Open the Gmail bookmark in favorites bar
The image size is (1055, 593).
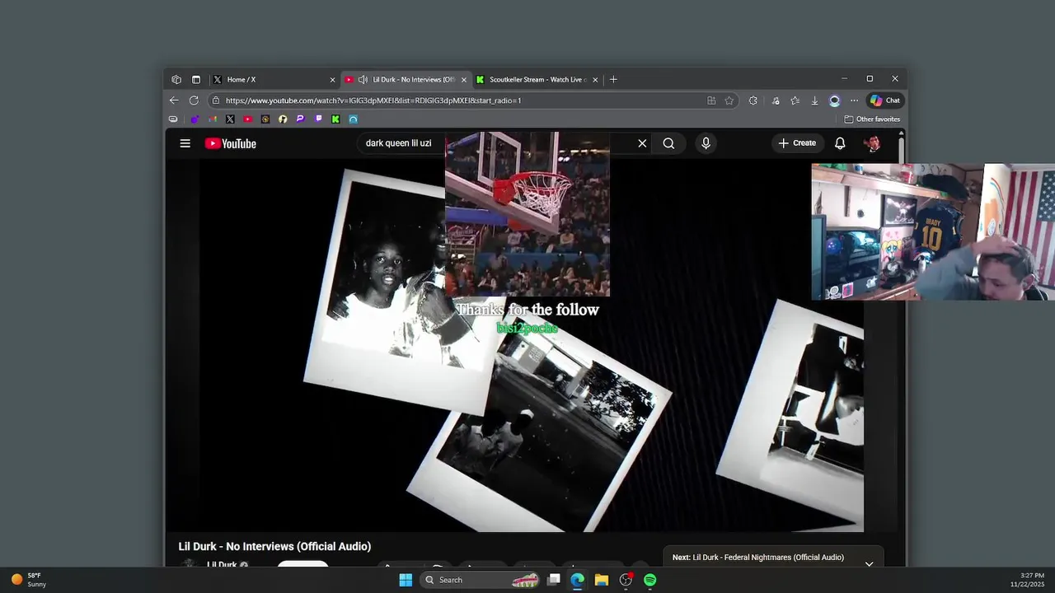pos(213,119)
